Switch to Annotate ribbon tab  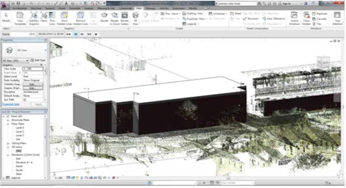point(75,8)
